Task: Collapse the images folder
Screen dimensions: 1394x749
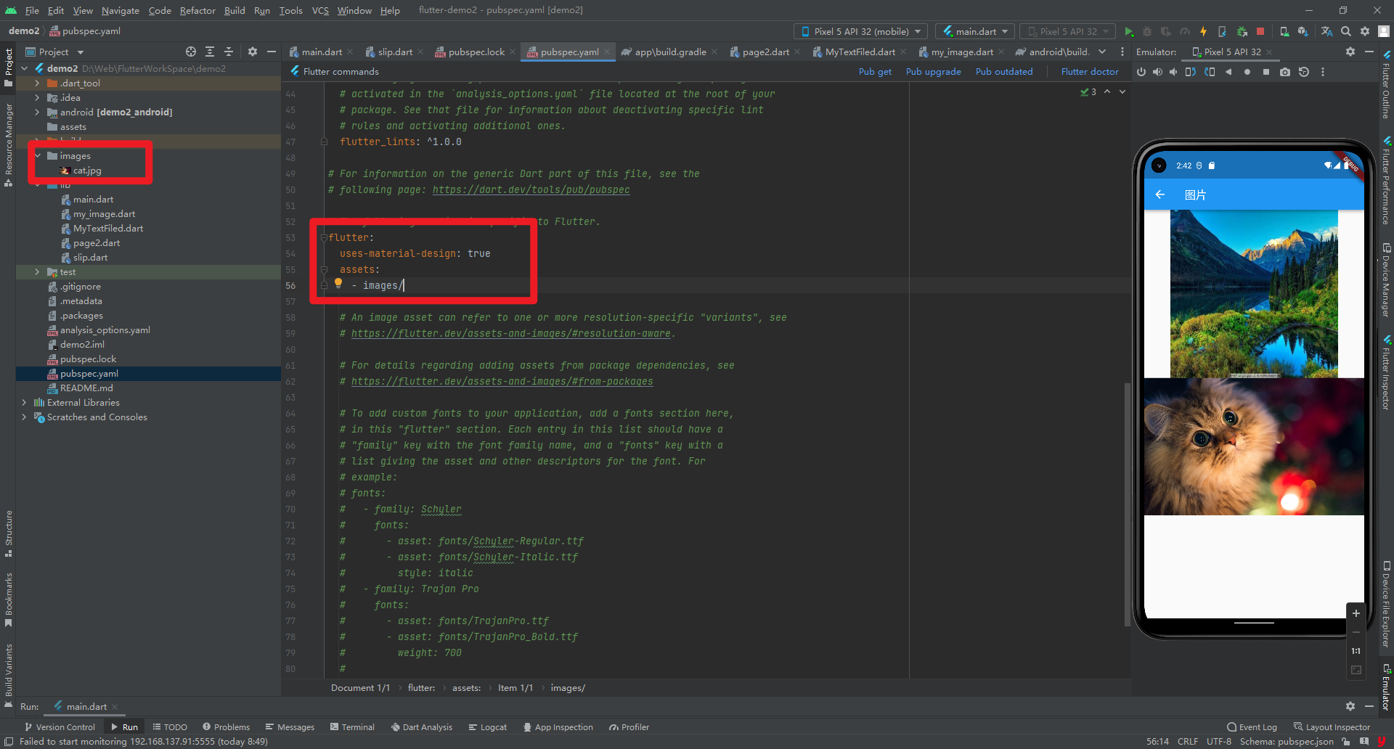Action: click(37, 155)
